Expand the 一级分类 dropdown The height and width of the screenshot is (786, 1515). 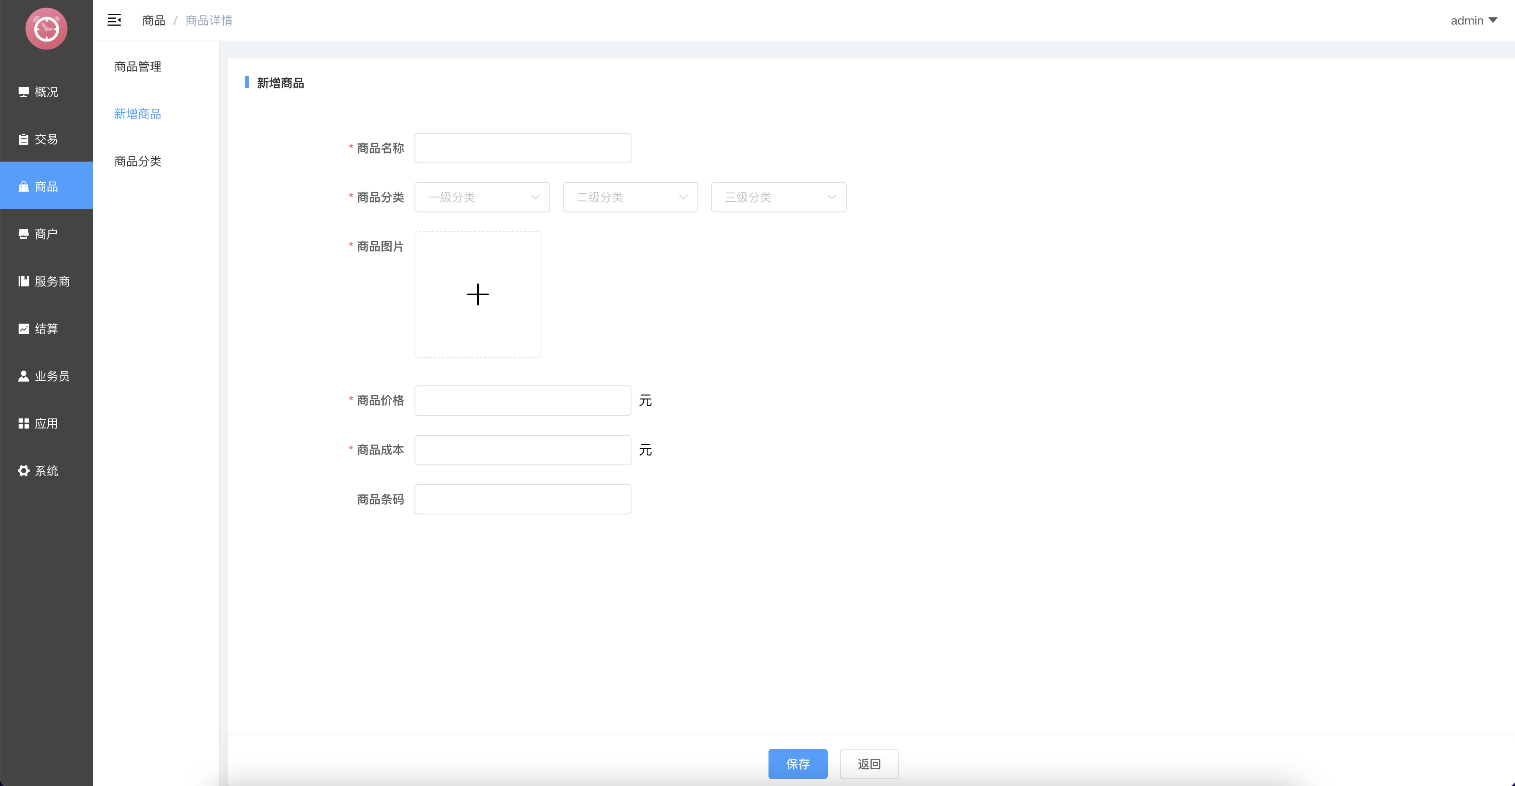point(482,197)
